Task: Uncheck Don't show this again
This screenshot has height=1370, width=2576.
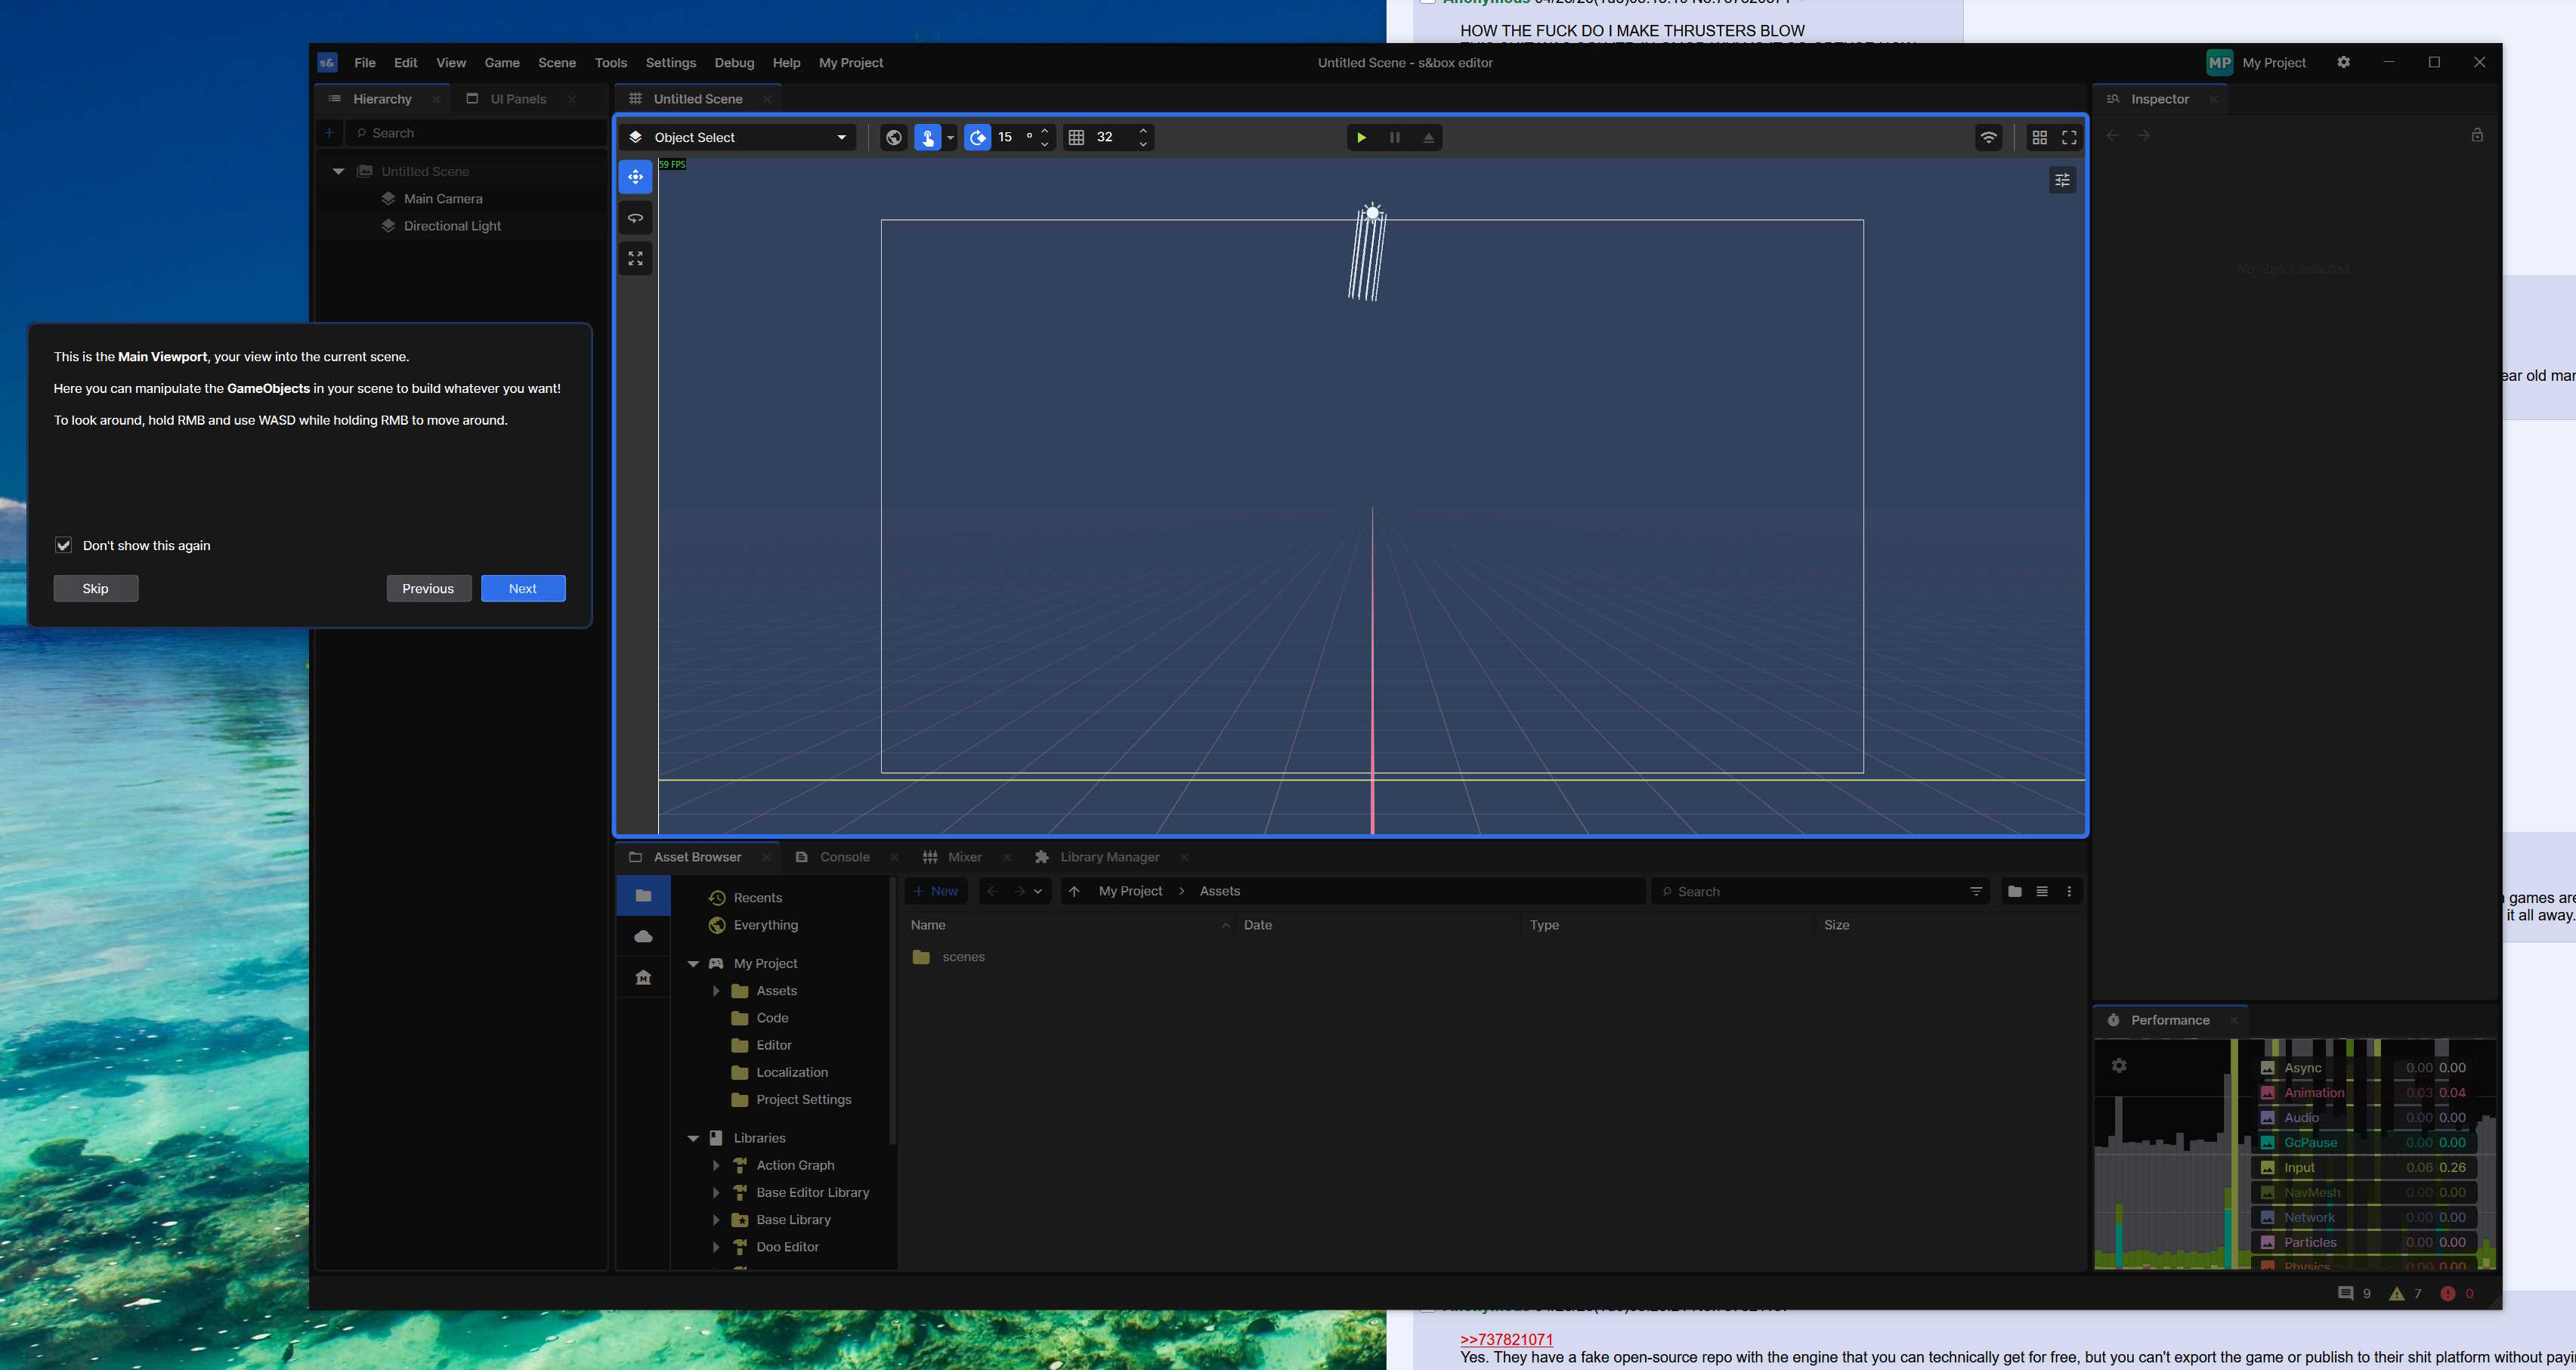Action: pos(64,545)
